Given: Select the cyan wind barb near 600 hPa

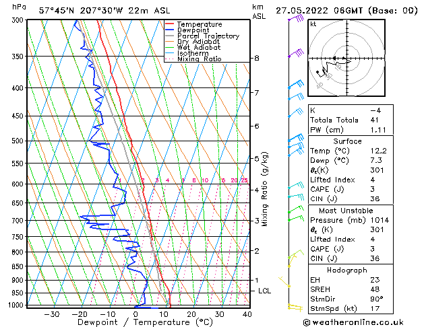Looking at the screenshot, I should pos(295,186).
